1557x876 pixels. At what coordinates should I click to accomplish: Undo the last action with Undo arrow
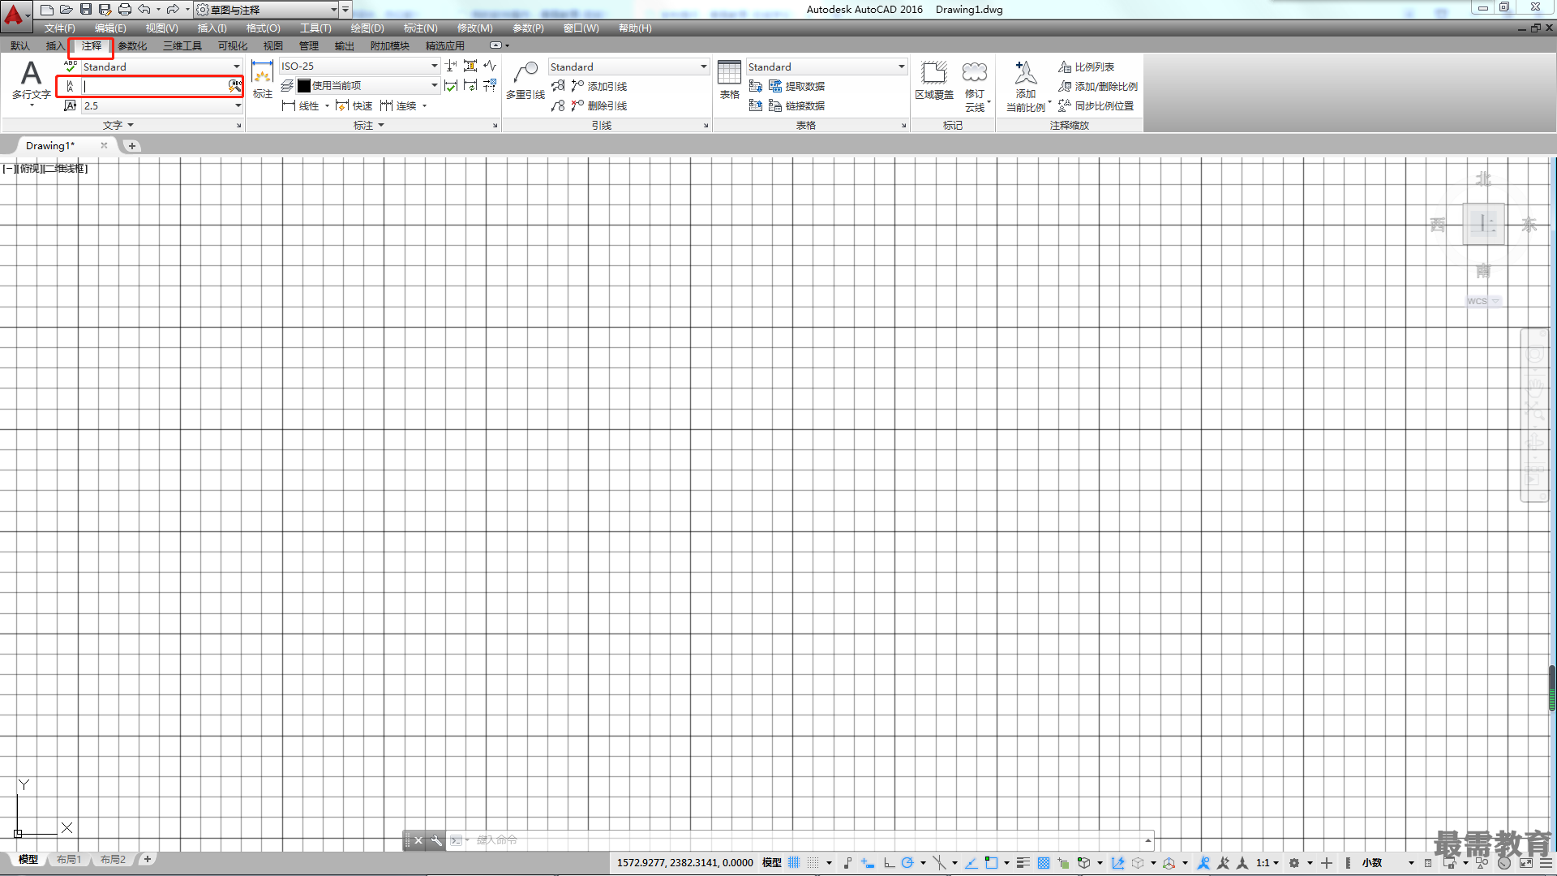144,10
